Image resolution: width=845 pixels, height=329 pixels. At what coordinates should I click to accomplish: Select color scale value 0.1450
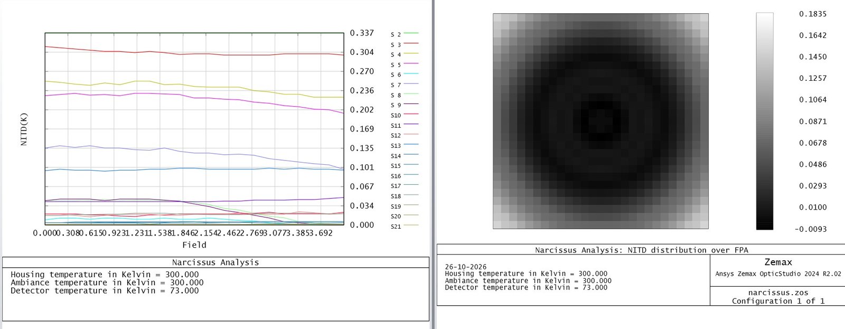tap(813, 57)
